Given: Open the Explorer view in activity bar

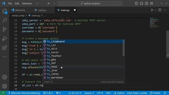Looking at the screenshot, I should point(4,11).
